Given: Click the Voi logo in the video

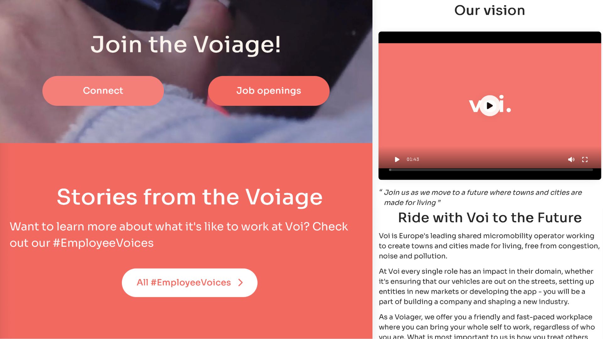Looking at the screenshot, I should (490, 105).
